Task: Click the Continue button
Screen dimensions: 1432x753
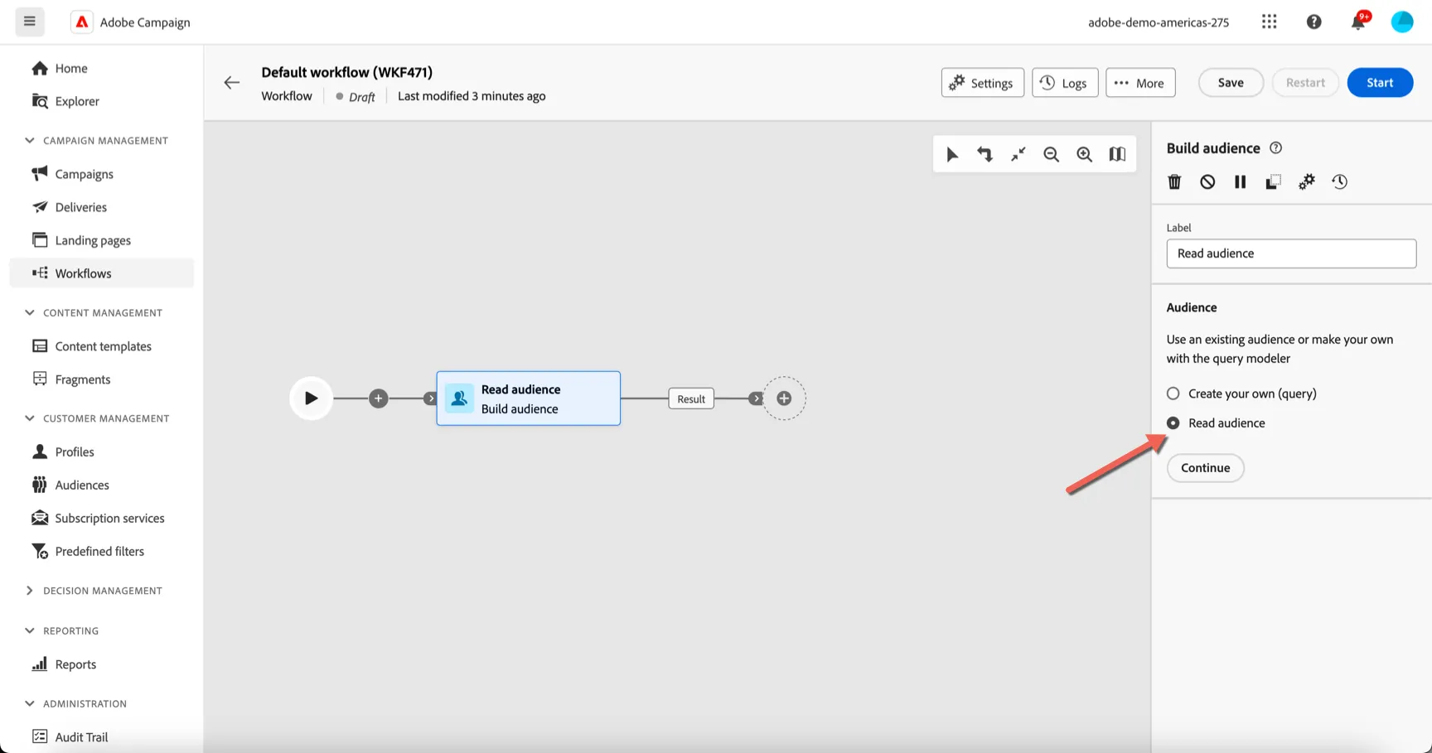Action: 1206,468
